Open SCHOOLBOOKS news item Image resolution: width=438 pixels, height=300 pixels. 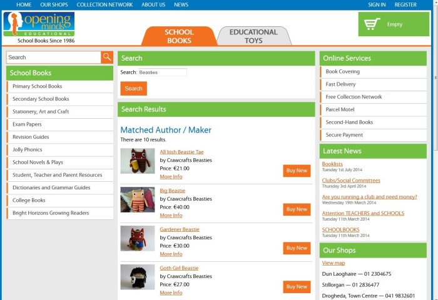coord(341,230)
